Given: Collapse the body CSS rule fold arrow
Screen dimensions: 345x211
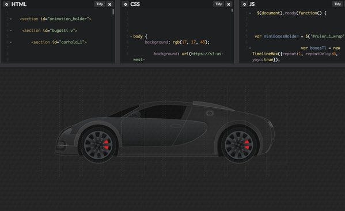Looking at the screenshot, I should click(x=131, y=36).
